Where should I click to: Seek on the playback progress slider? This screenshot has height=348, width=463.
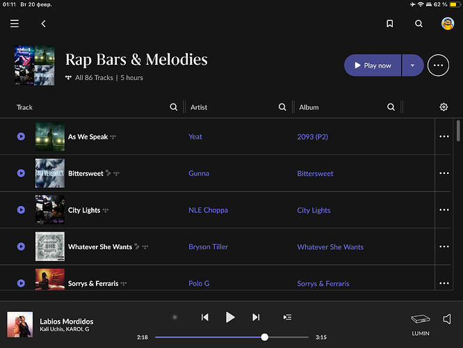point(231,337)
